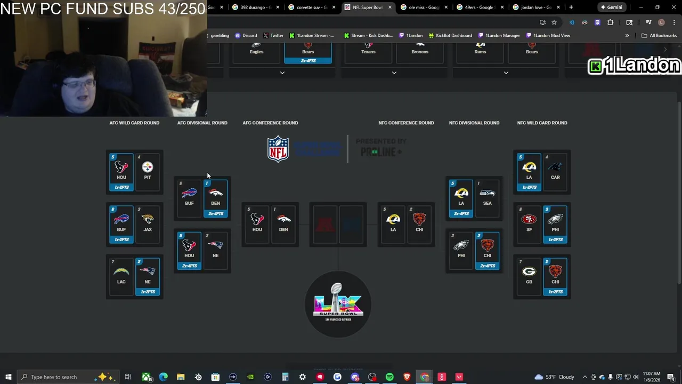
Task: Select the 49ers SF team card
Action: tap(529, 224)
